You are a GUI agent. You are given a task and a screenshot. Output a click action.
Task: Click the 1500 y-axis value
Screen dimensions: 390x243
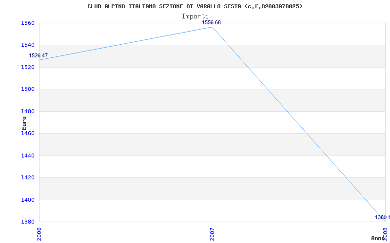27,89
